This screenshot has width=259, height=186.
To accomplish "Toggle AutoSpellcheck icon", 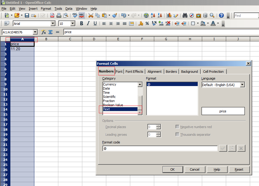I will [x=82, y=15].
